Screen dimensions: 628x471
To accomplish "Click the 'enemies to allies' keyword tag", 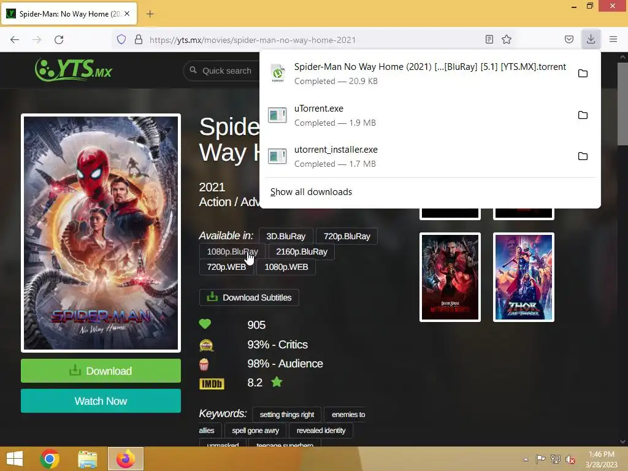I will (348, 415).
